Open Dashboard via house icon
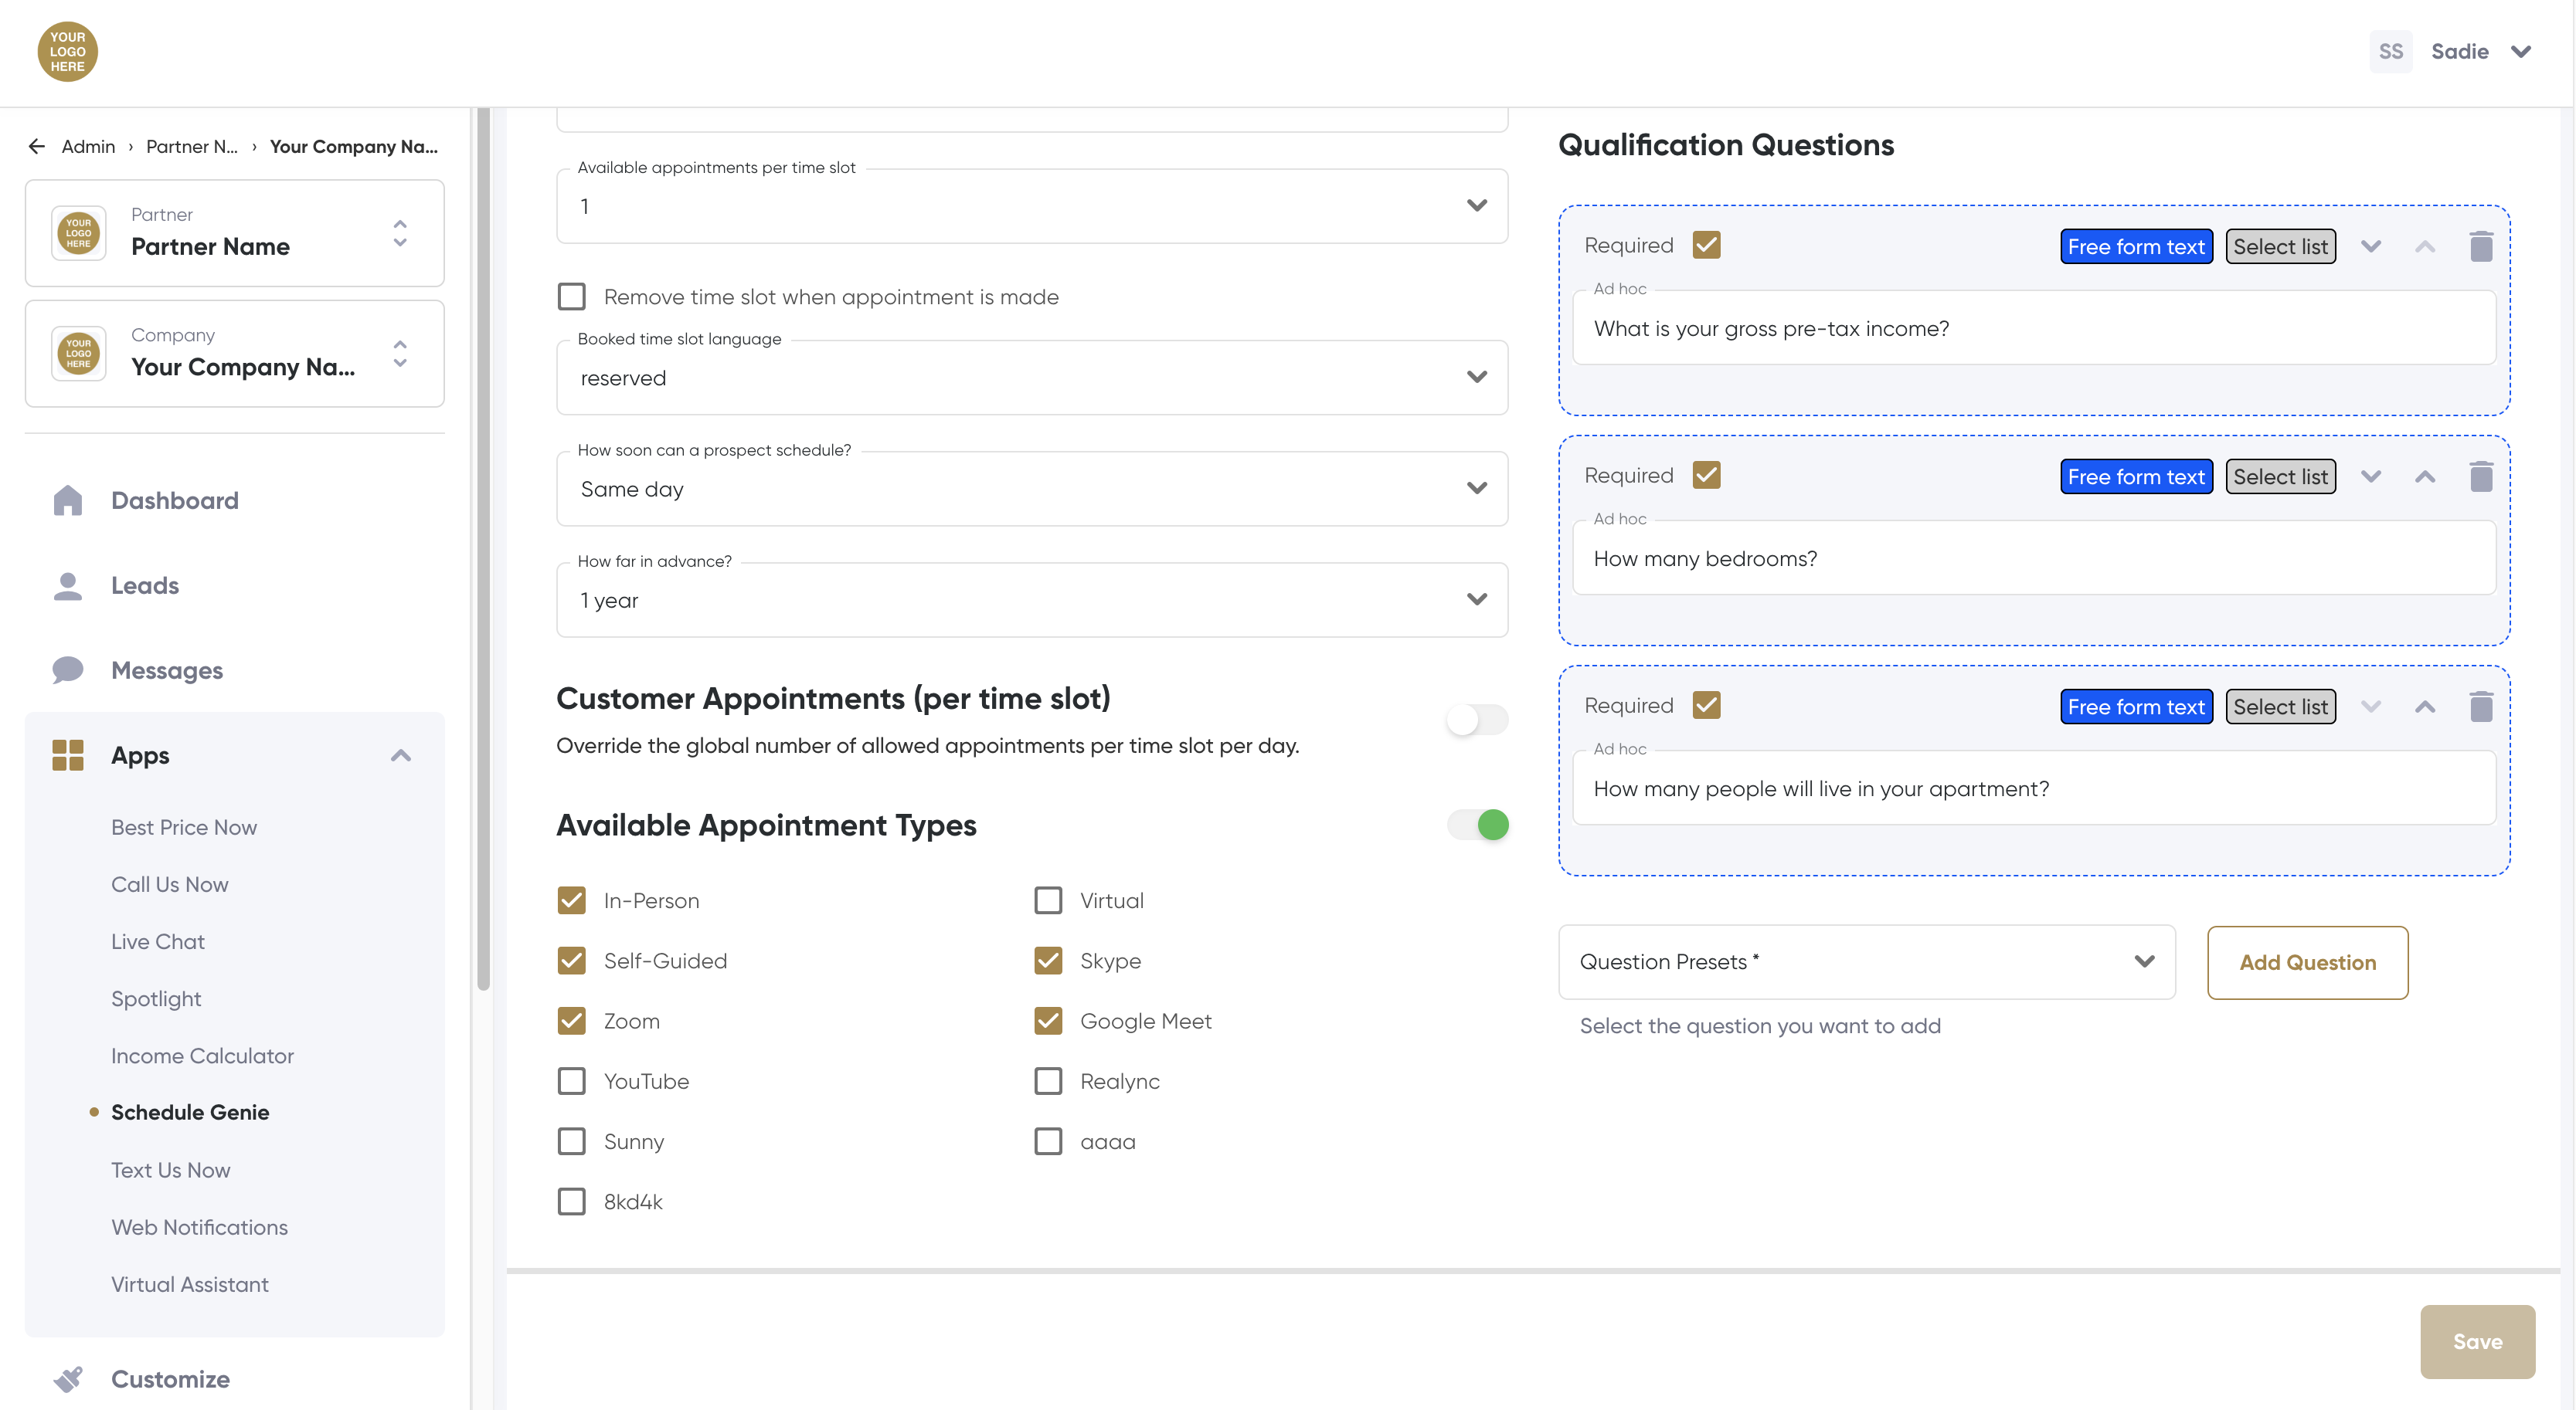Screen dimensions: 2576x1410 point(67,500)
